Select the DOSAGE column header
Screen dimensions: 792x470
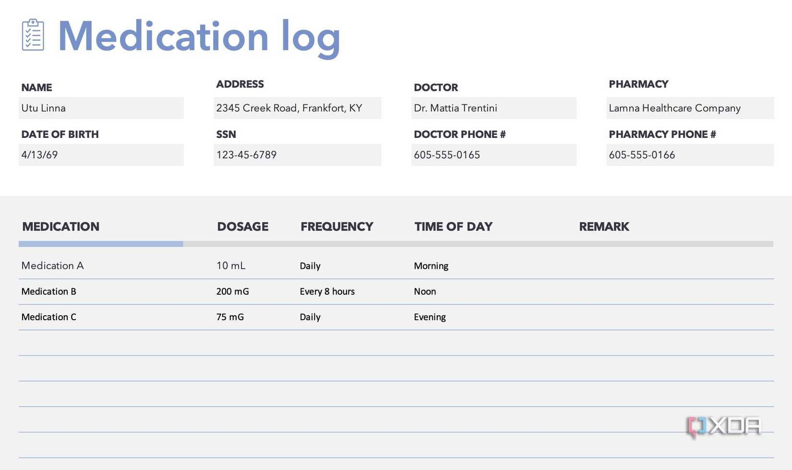243,227
